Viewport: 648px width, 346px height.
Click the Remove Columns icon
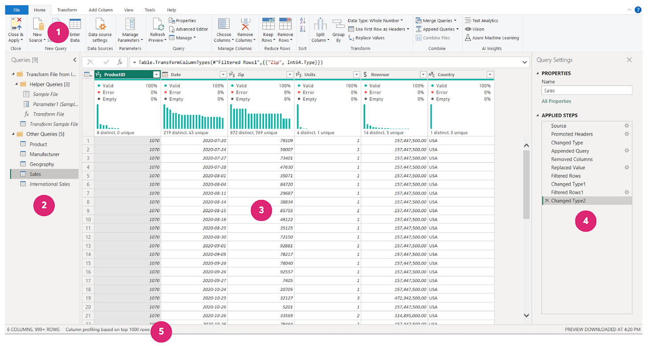pos(245,24)
